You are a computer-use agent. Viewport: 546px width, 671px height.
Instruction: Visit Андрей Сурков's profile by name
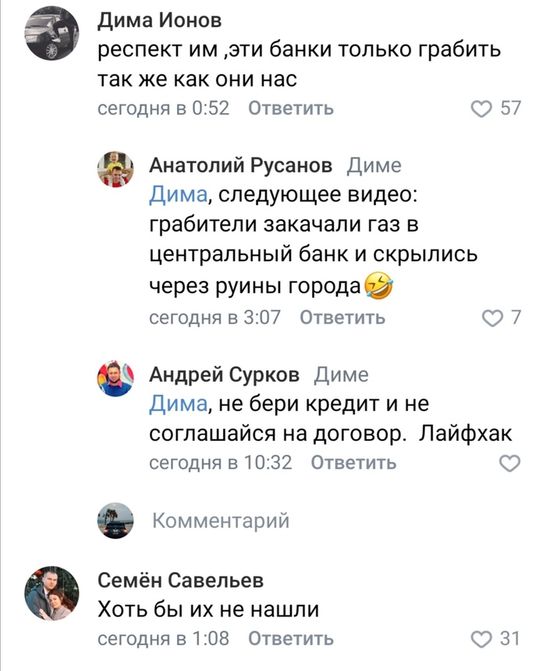225,375
